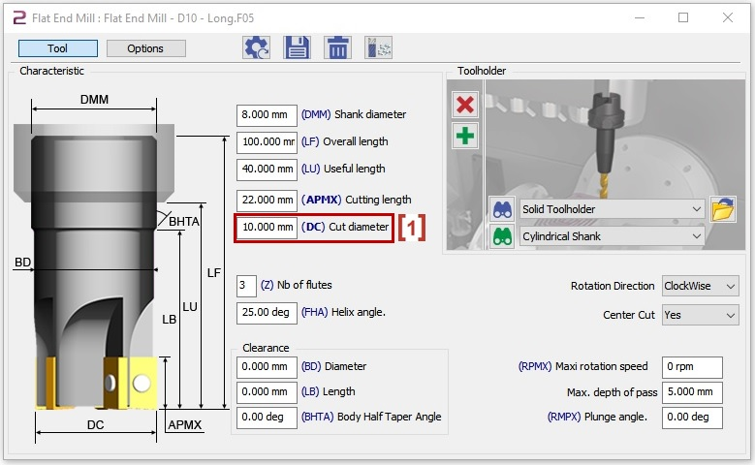Image resolution: width=755 pixels, height=465 pixels.
Task: Delete the tool using trash icon
Action: [336, 47]
